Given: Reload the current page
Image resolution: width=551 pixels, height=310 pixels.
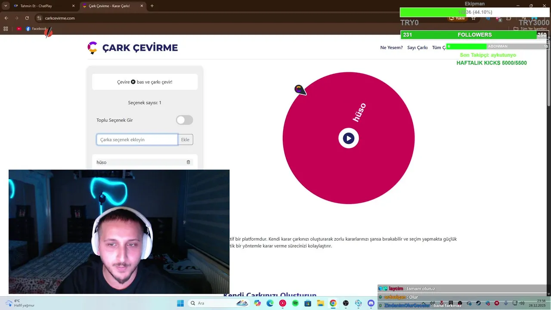Looking at the screenshot, I should click(x=27, y=18).
